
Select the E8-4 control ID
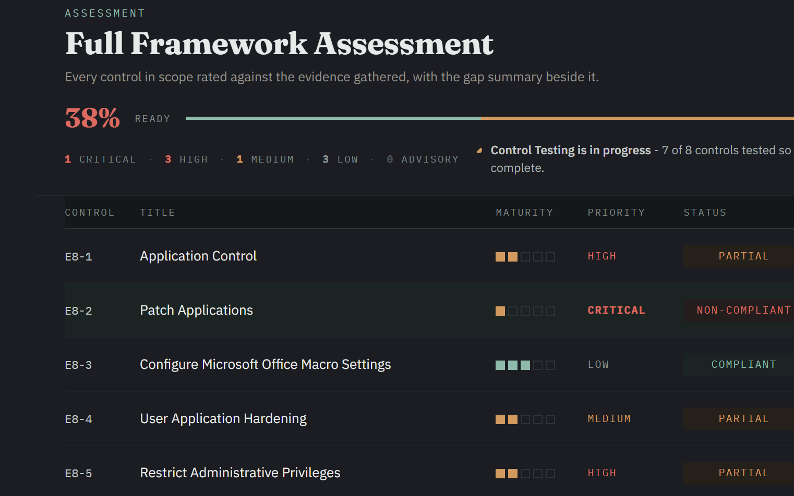pos(78,419)
